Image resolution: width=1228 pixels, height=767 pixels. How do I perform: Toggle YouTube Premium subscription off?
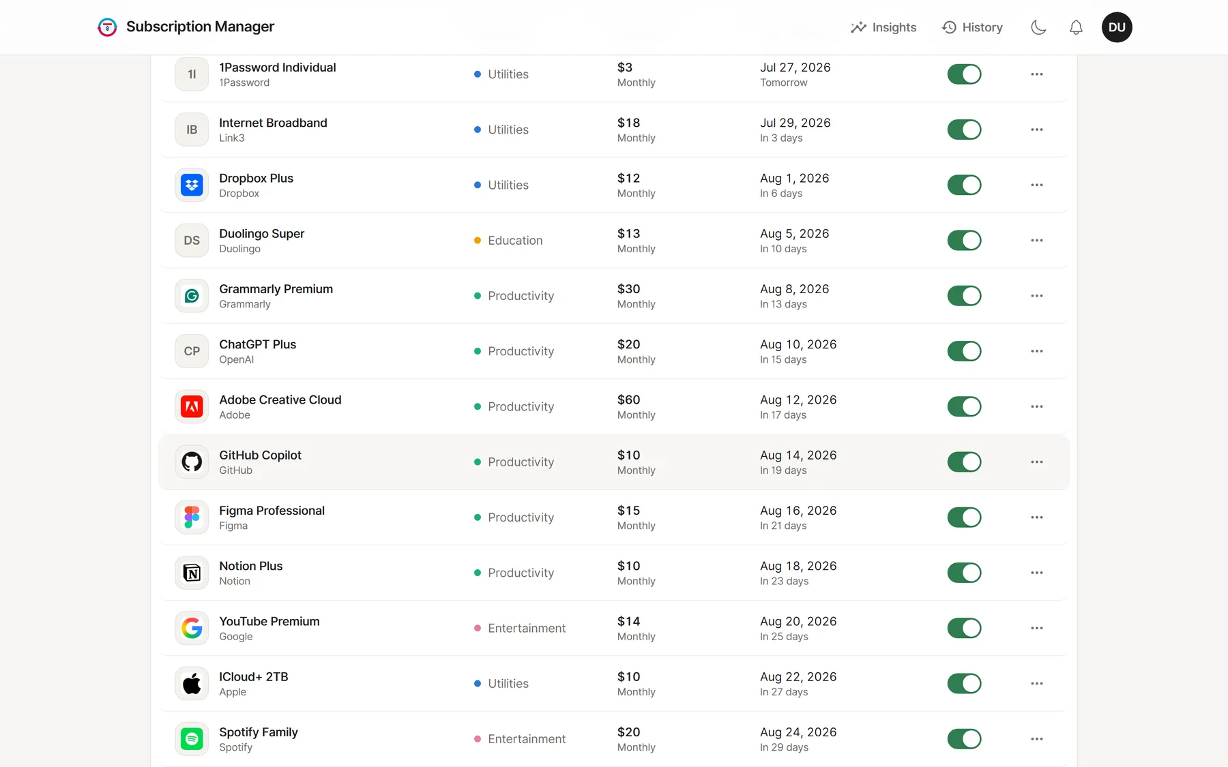(964, 628)
